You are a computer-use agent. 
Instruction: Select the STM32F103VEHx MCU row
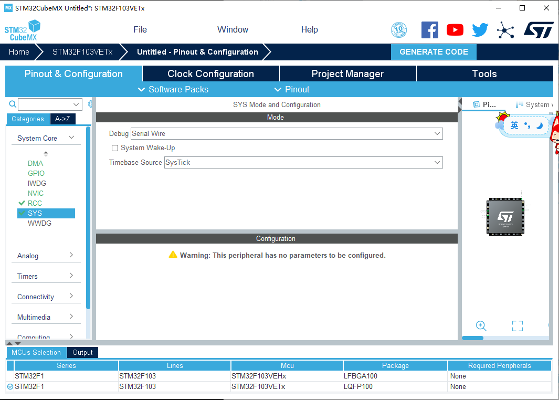click(x=279, y=376)
